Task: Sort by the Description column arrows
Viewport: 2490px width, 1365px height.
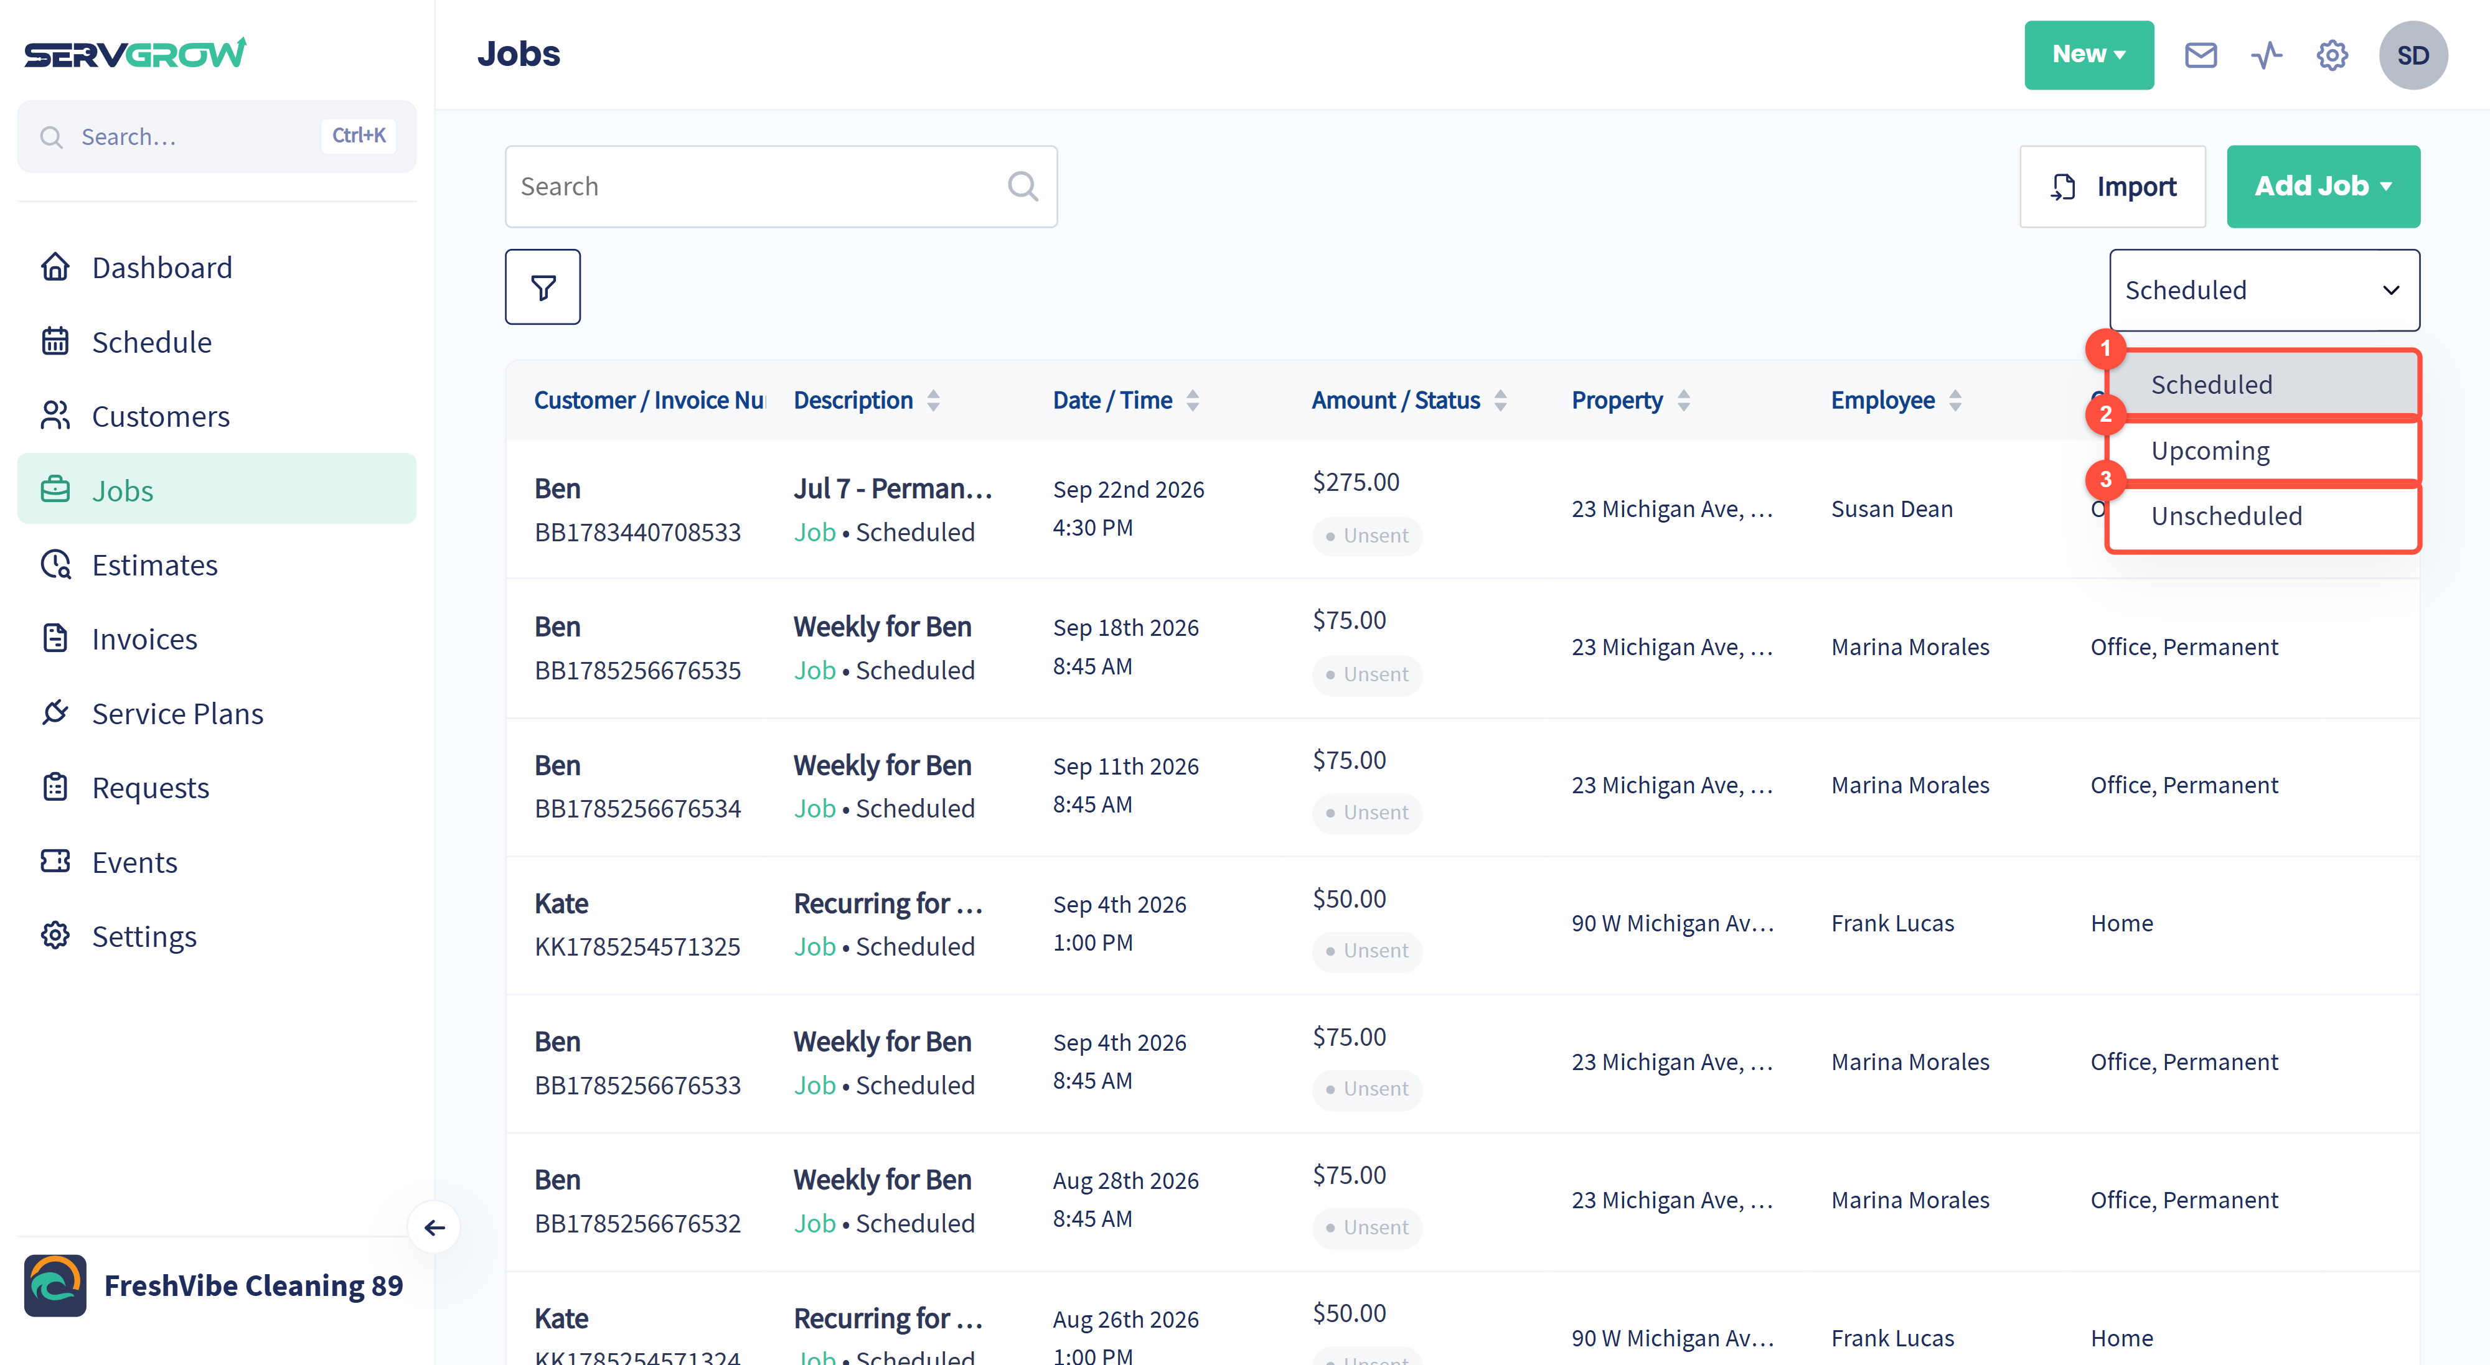Action: pyautogui.click(x=933, y=400)
